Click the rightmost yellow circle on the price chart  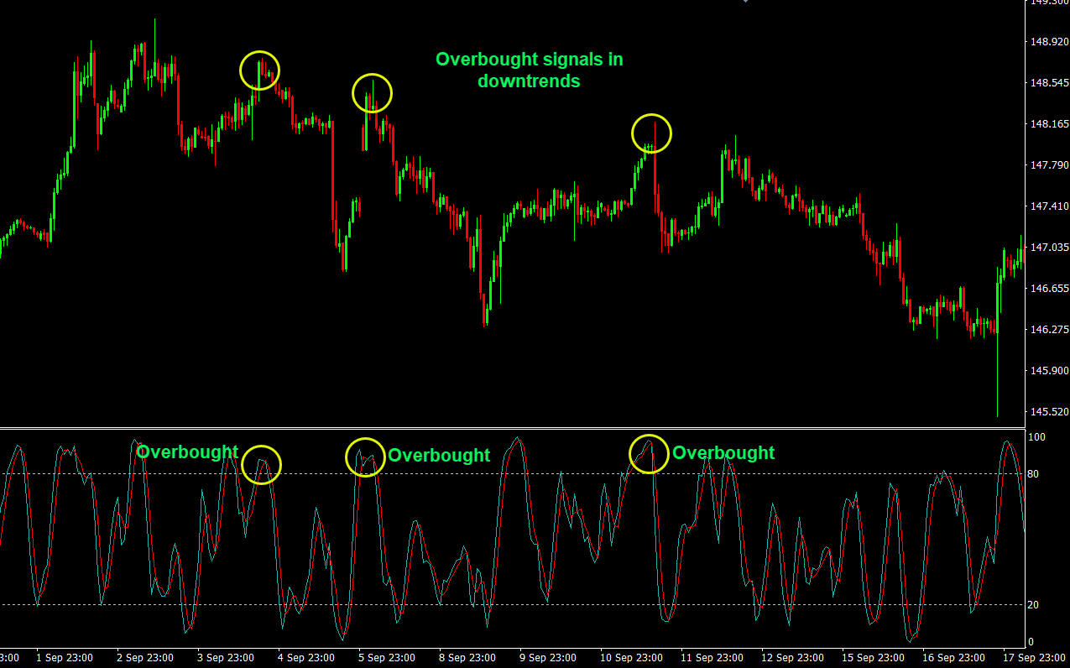click(652, 133)
